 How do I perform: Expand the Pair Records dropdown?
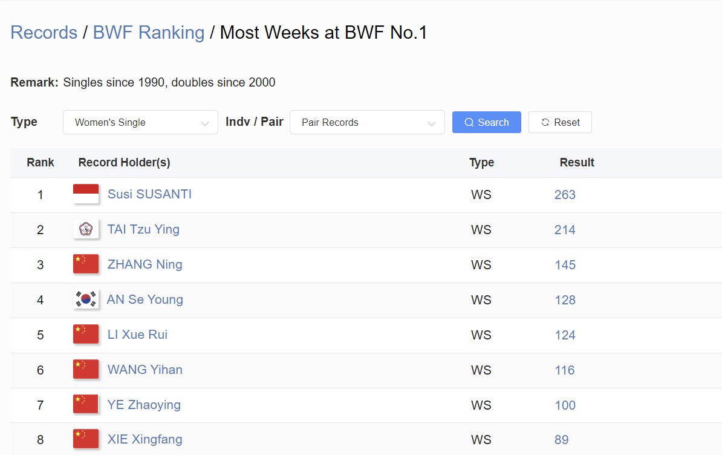point(367,122)
